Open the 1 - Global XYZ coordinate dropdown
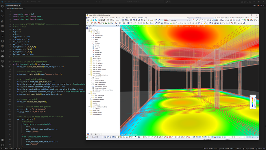The height and width of the screenshot is (150, 266). (102, 137)
